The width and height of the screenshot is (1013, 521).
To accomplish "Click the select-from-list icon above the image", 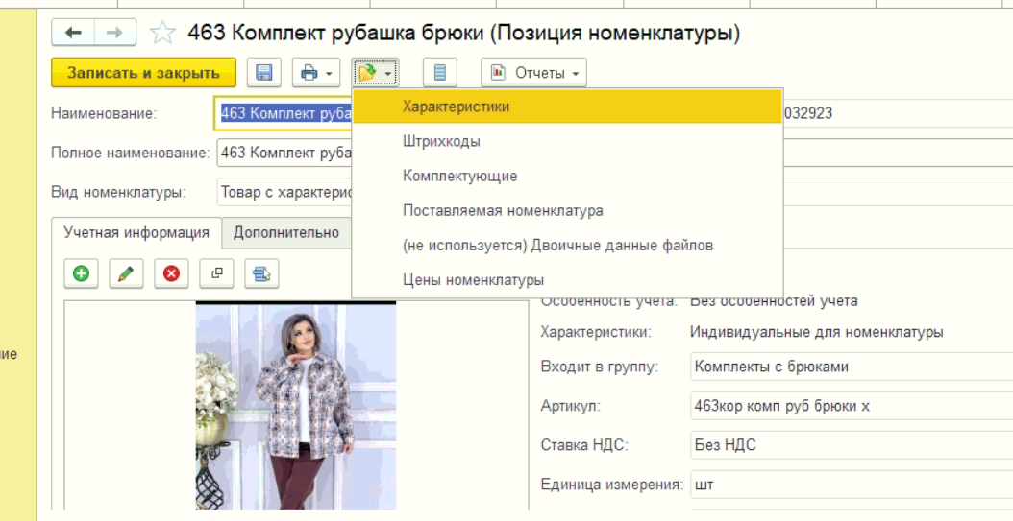I will point(261,273).
